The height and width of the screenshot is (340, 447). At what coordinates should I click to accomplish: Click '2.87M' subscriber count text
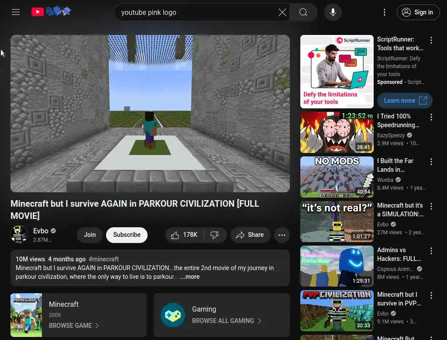click(42, 239)
